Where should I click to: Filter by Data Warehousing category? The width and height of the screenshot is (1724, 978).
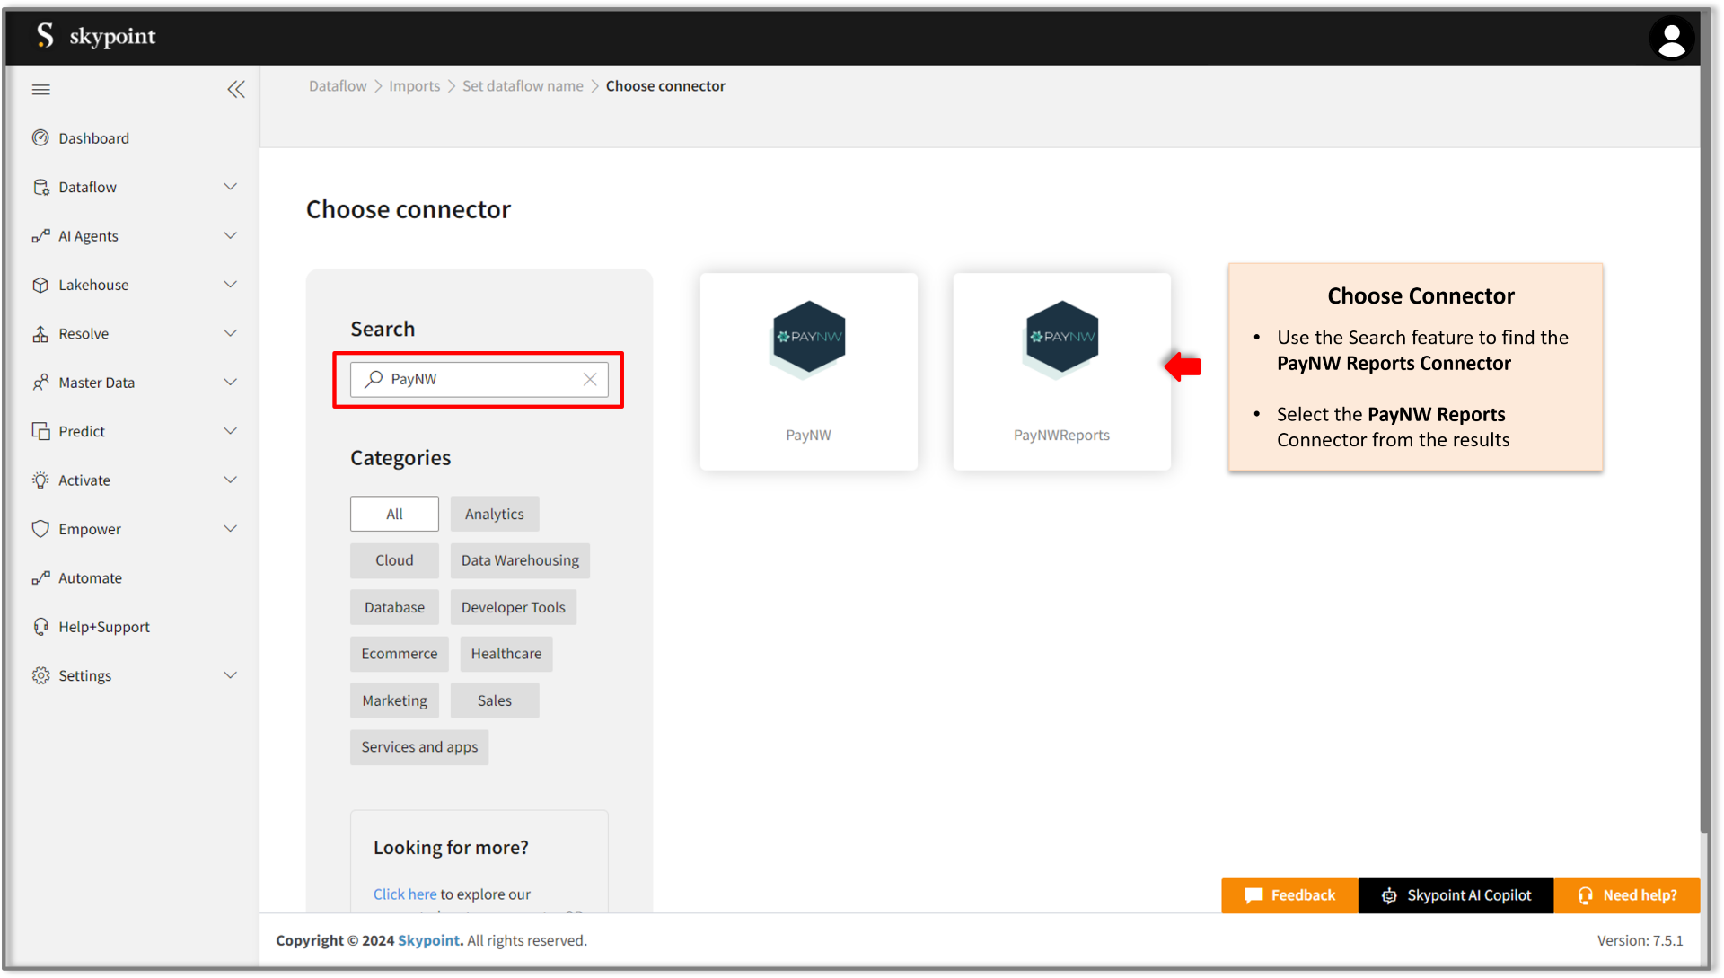tap(520, 560)
